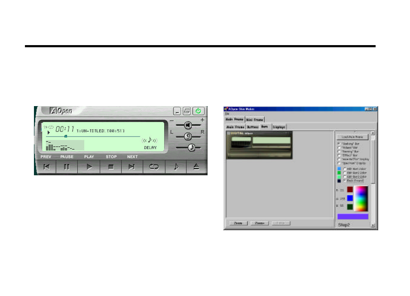Click the light green Bar3 color swatch

pos(339,177)
